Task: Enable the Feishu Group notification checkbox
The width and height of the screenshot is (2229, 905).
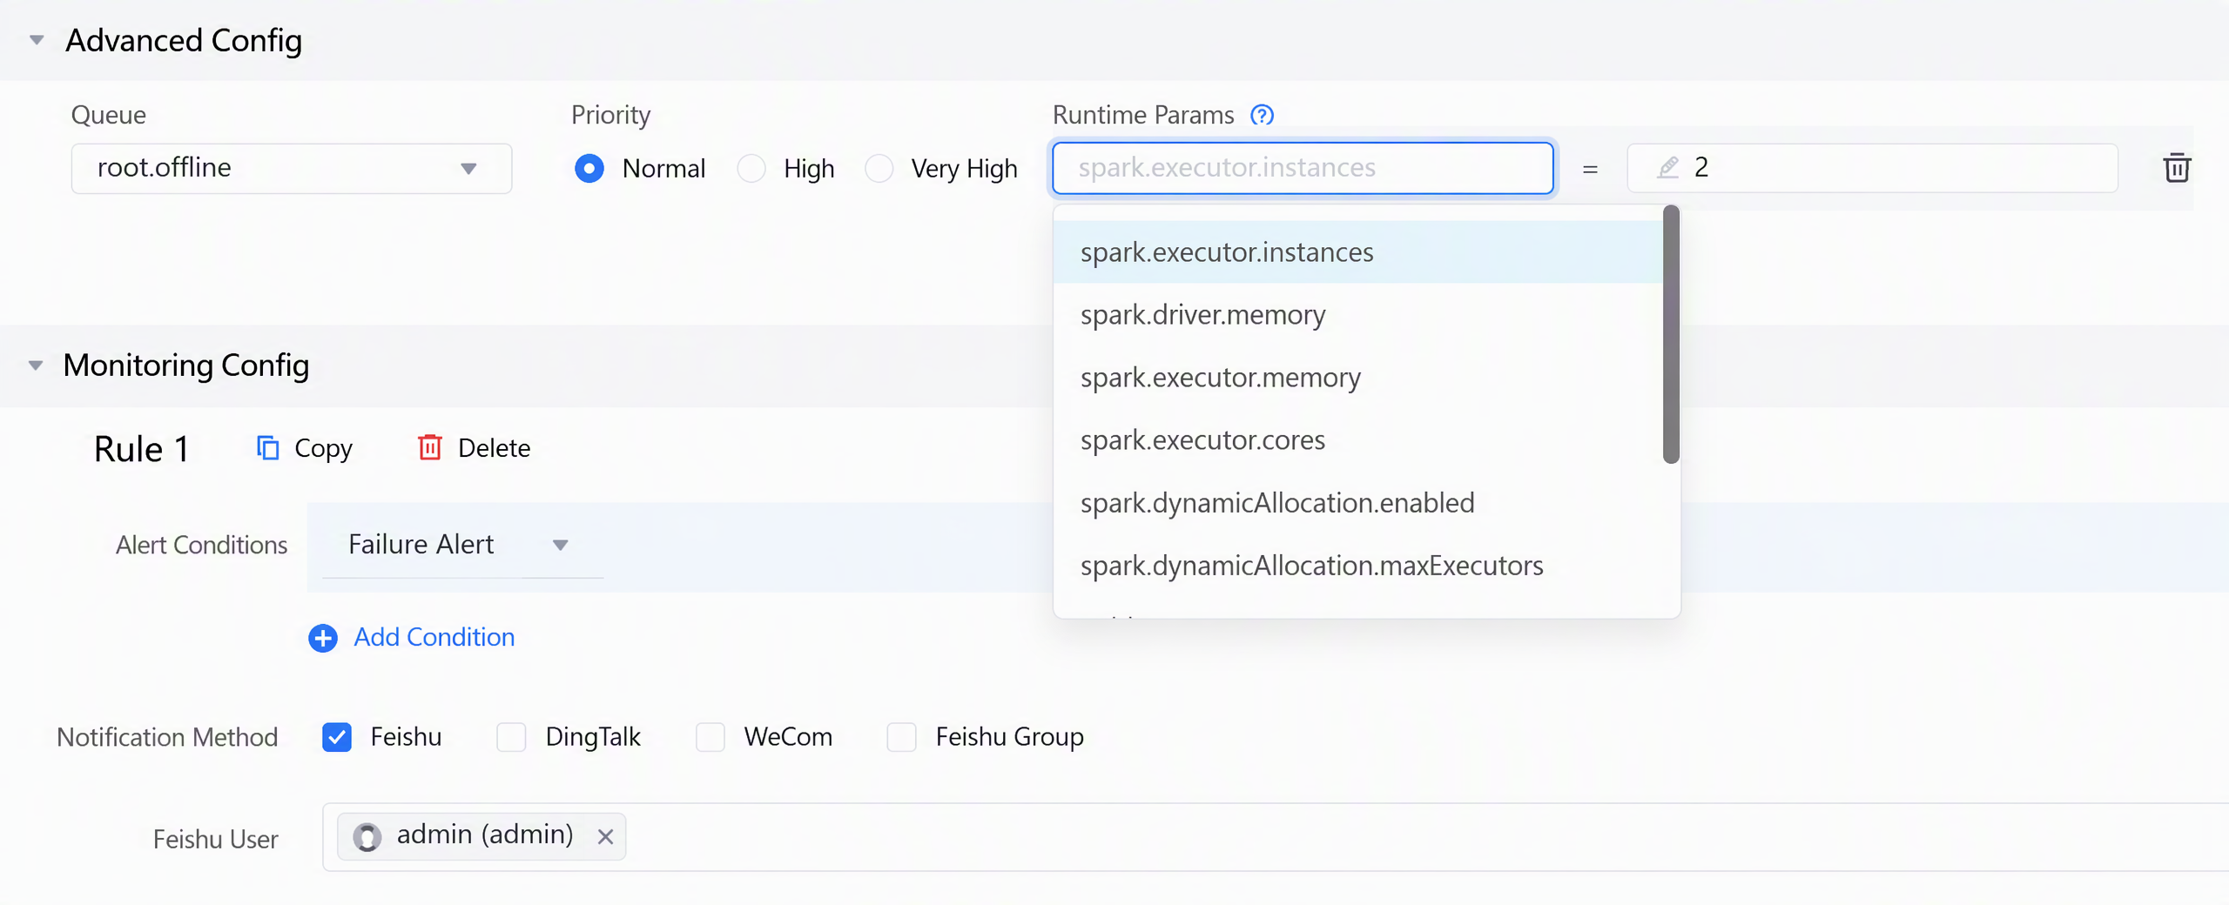Action: [901, 737]
